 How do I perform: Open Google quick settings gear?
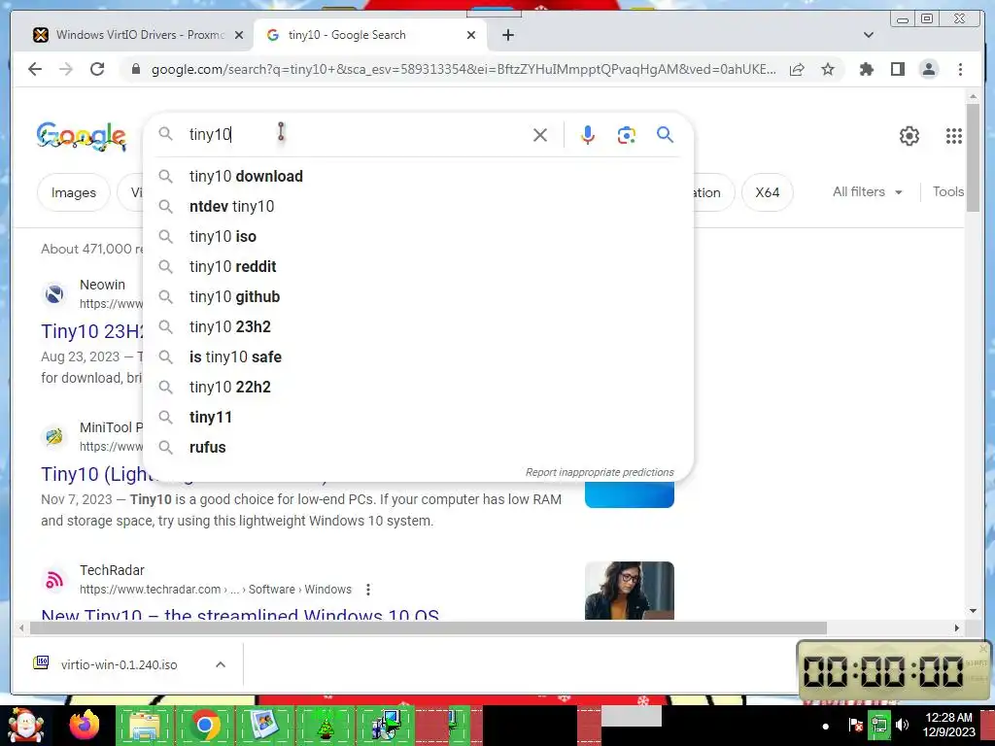[x=909, y=136]
